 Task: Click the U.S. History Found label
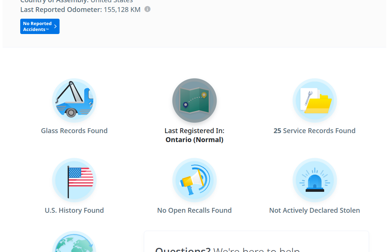(x=74, y=210)
